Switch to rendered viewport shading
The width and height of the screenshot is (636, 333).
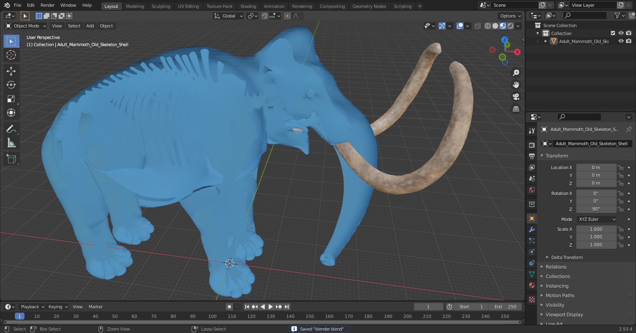(510, 26)
